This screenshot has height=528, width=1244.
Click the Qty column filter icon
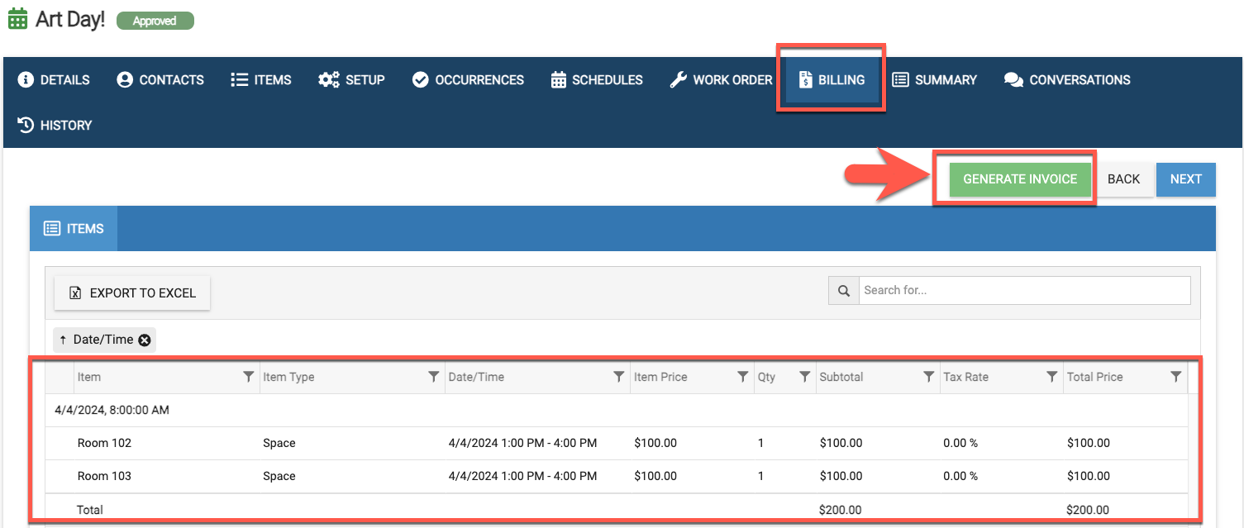(x=804, y=377)
